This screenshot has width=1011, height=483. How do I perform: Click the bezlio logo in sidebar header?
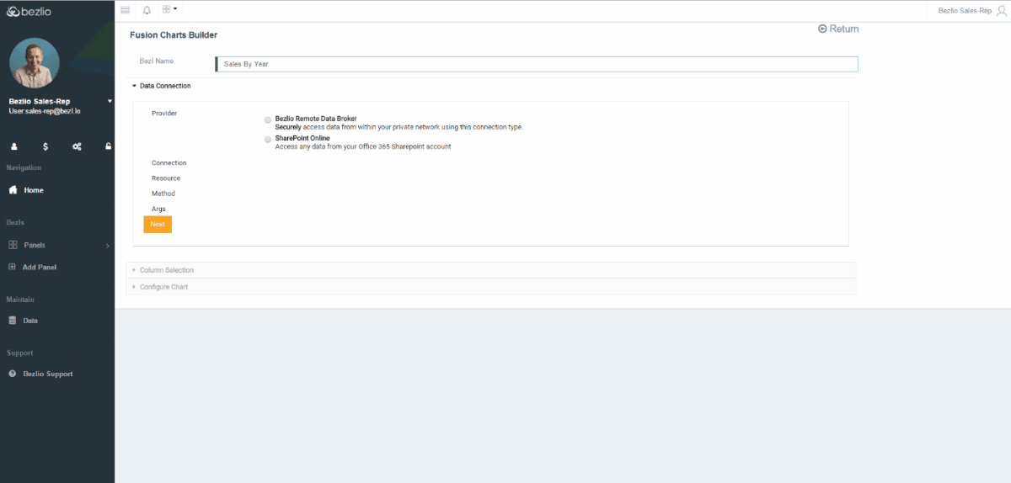(30, 11)
